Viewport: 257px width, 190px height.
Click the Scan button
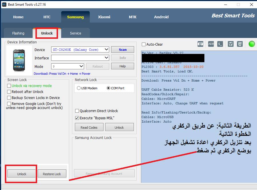pos(123,50)
